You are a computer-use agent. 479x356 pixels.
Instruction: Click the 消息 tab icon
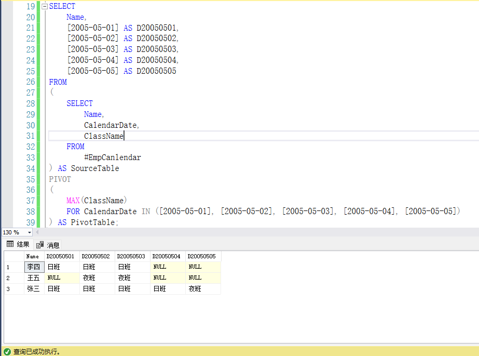click(40, 245)
